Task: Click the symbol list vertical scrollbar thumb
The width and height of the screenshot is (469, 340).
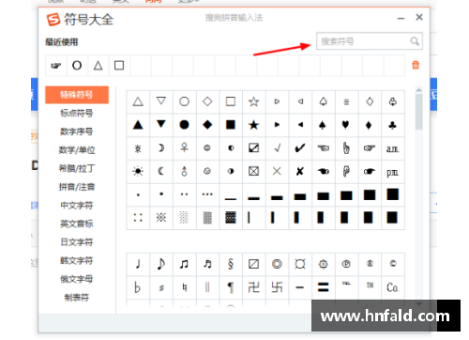Action: [x=419, y=112]
